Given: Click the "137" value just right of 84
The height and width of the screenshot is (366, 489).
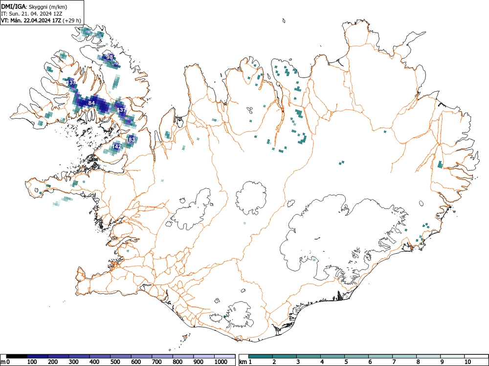Looking at the screenshot, I should (121, 110).
